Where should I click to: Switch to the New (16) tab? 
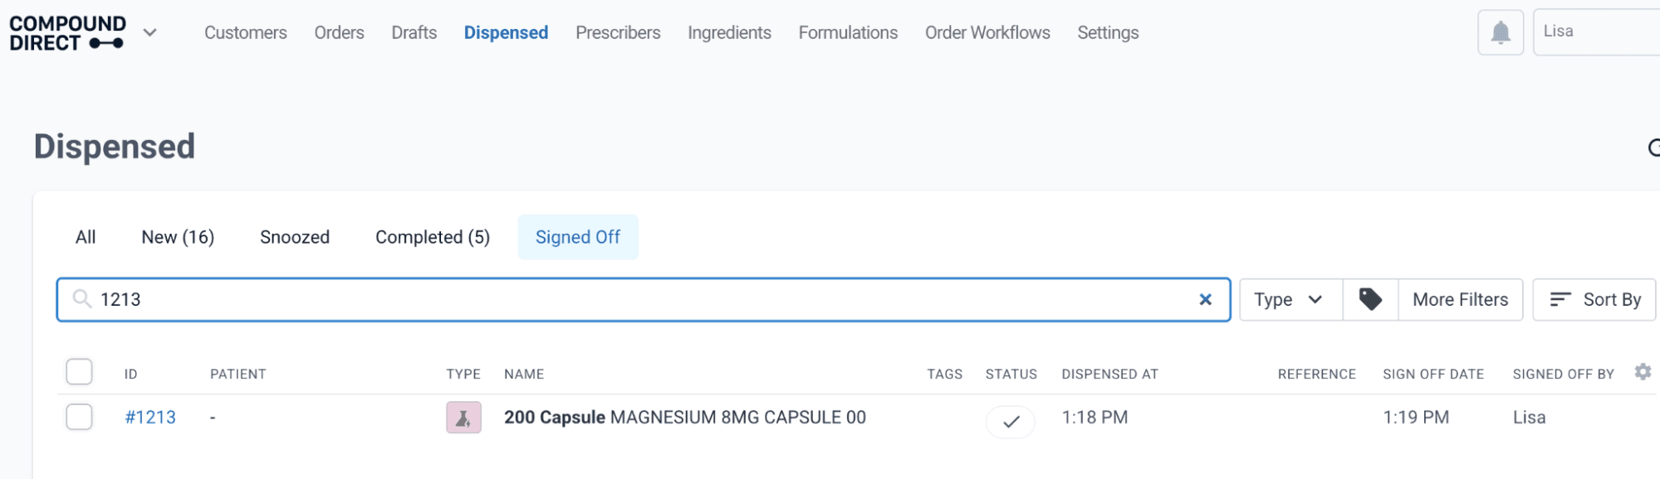[x=178, y=237]
